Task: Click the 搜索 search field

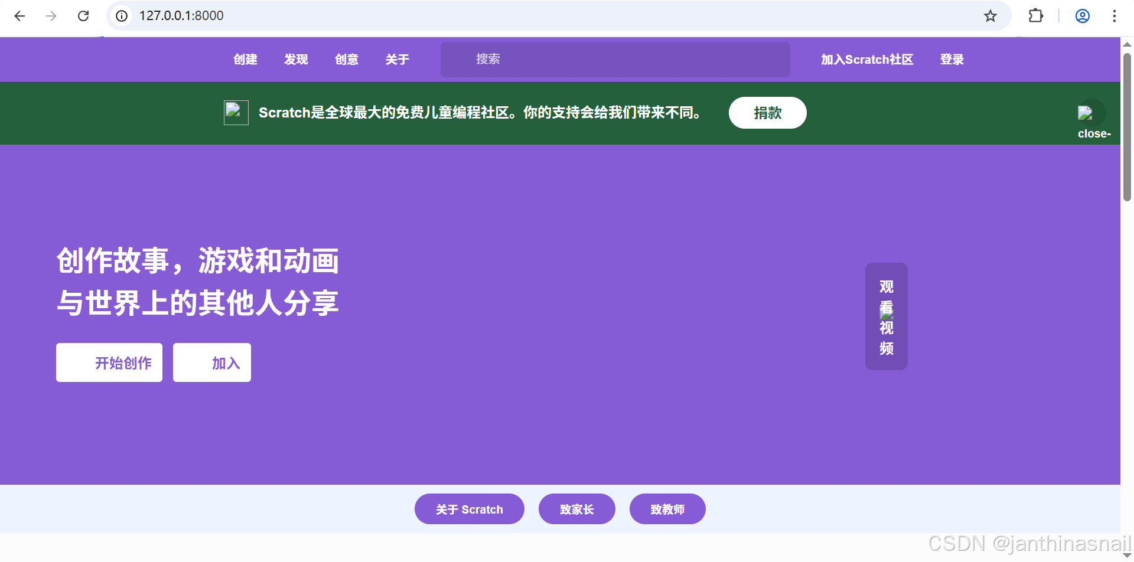Action: [615, 59]
